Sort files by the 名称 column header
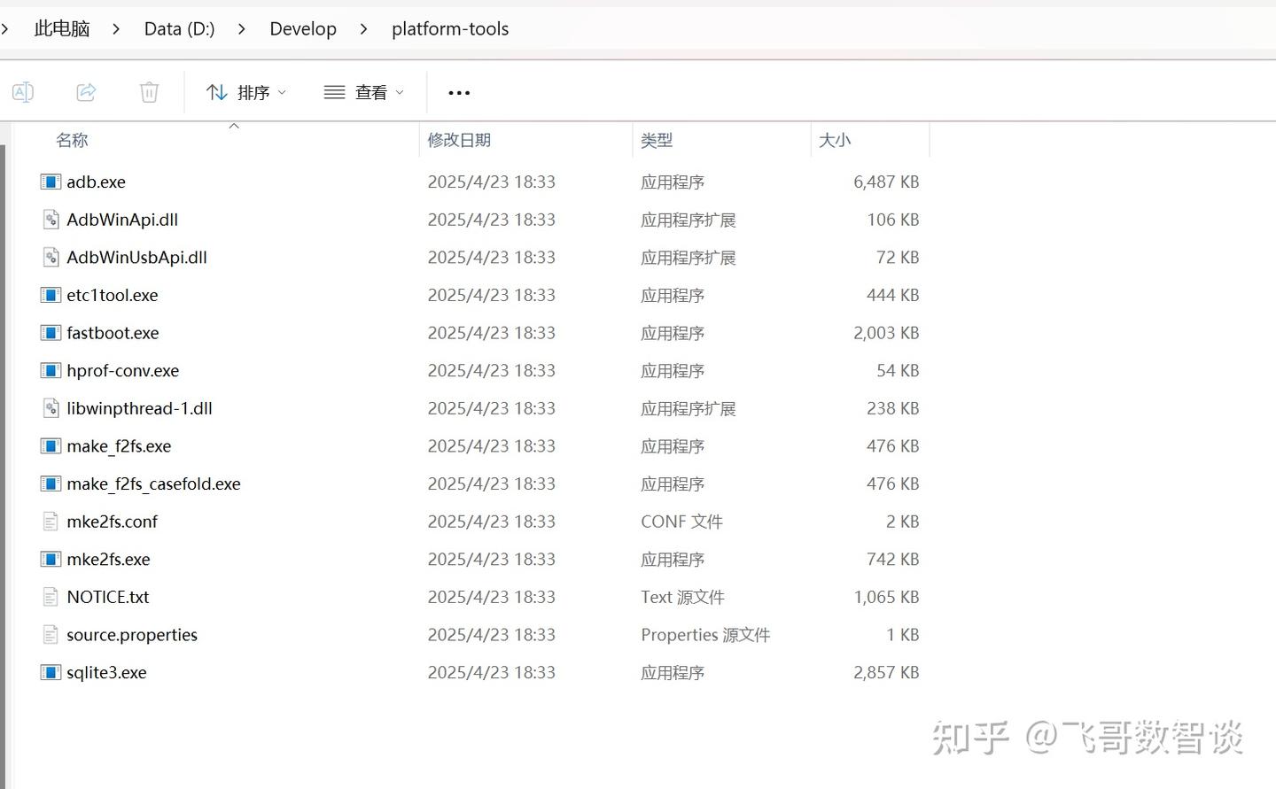Image resolution: width=1276 pixels, height=789 pixels. 72,140
